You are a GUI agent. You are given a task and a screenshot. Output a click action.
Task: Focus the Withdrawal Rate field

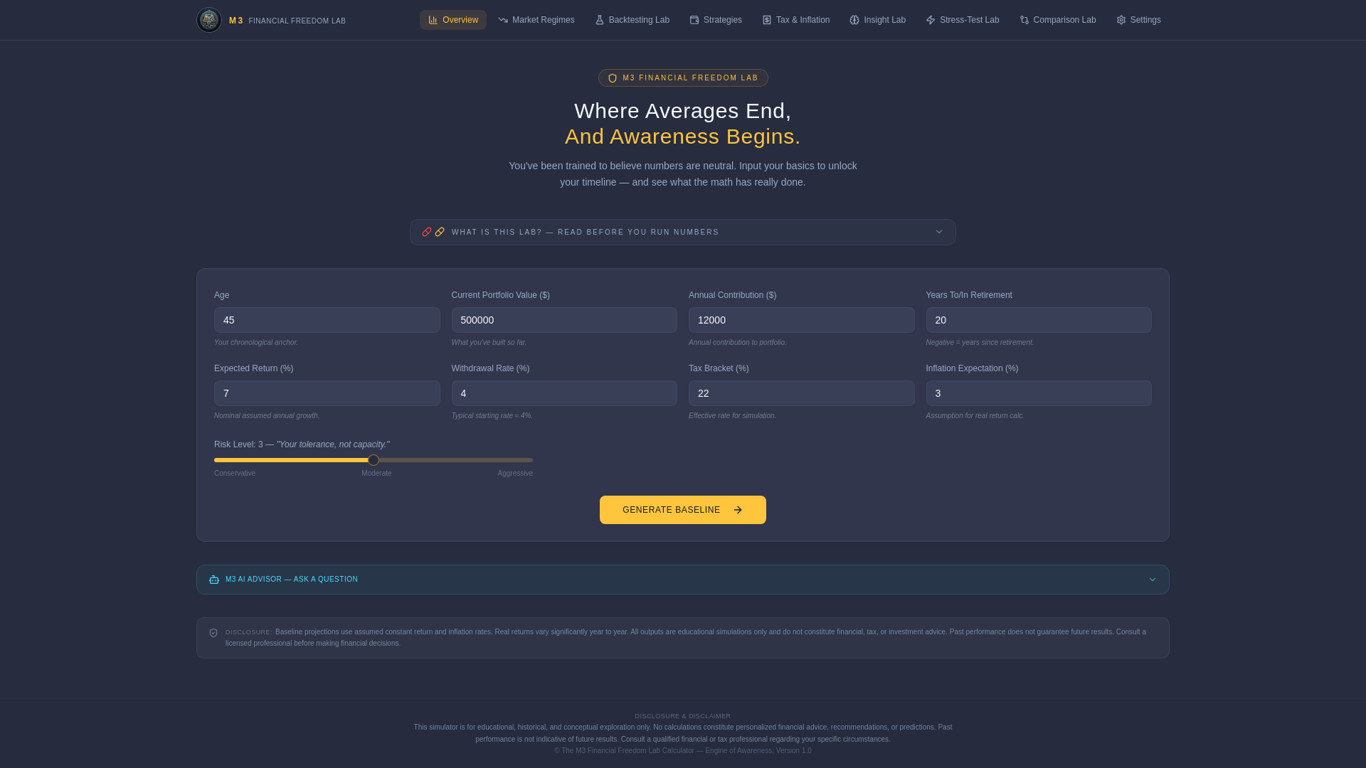click(564, 393)
